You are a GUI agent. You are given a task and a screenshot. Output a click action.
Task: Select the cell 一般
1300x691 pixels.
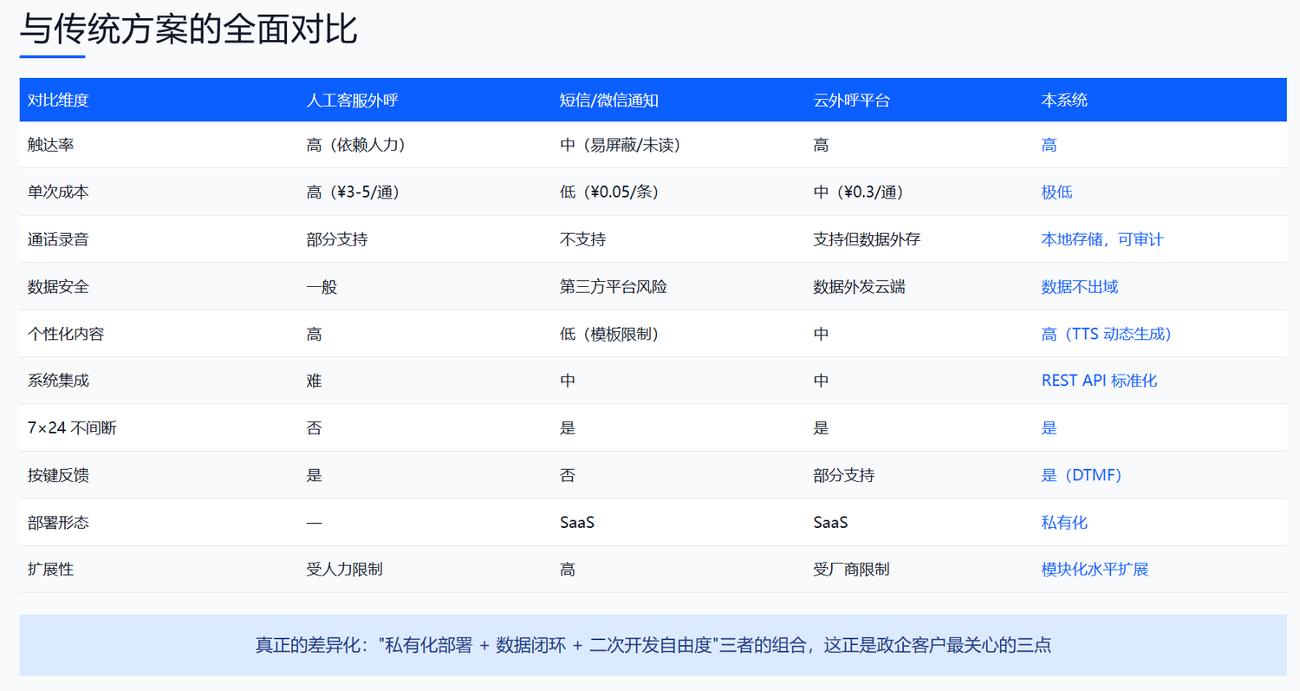[322, 286]
